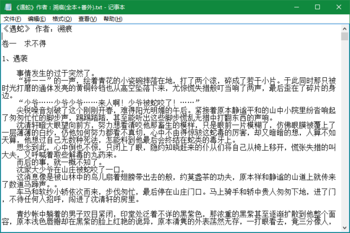The width and height of the screenshot is (350, 233).
Task: Open the 查看(V) menu
Action: (87, 19)
